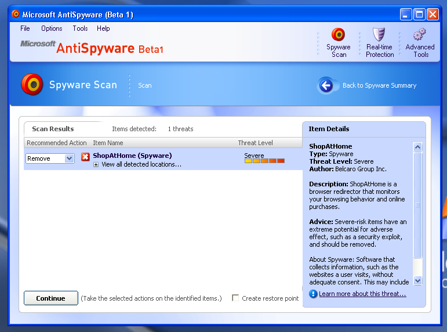Screen dimensions: 447x332
Task: Click the Item Name column header
Action: coord(108,143)
